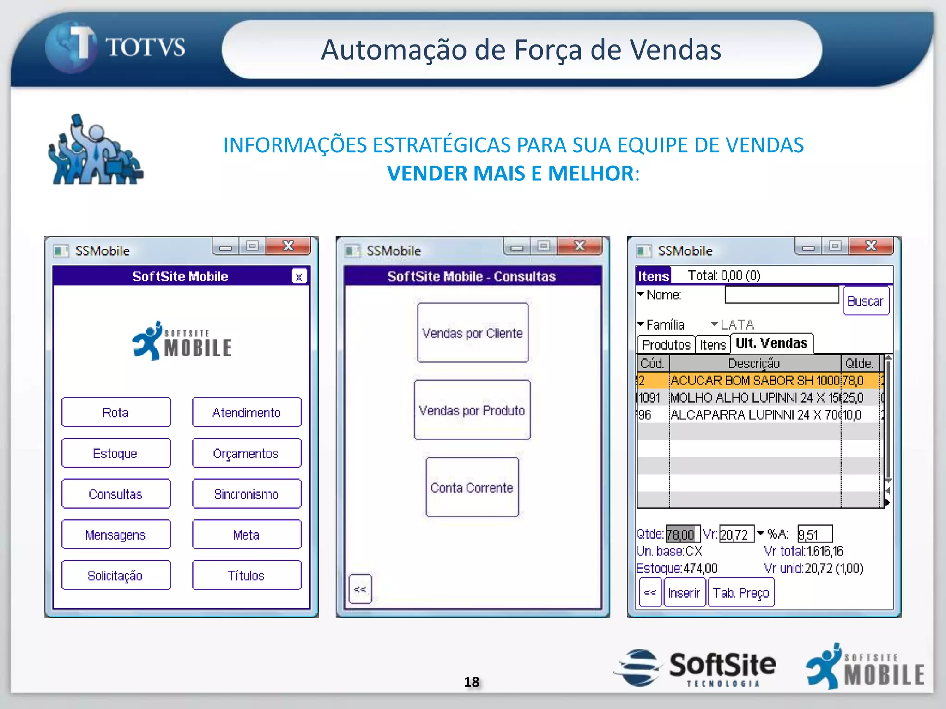
Task: Select the Ult. Vendas tab
Action: (771, 343)
